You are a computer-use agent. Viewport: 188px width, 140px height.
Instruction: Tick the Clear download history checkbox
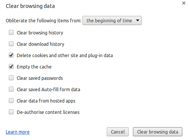[11, 44]
